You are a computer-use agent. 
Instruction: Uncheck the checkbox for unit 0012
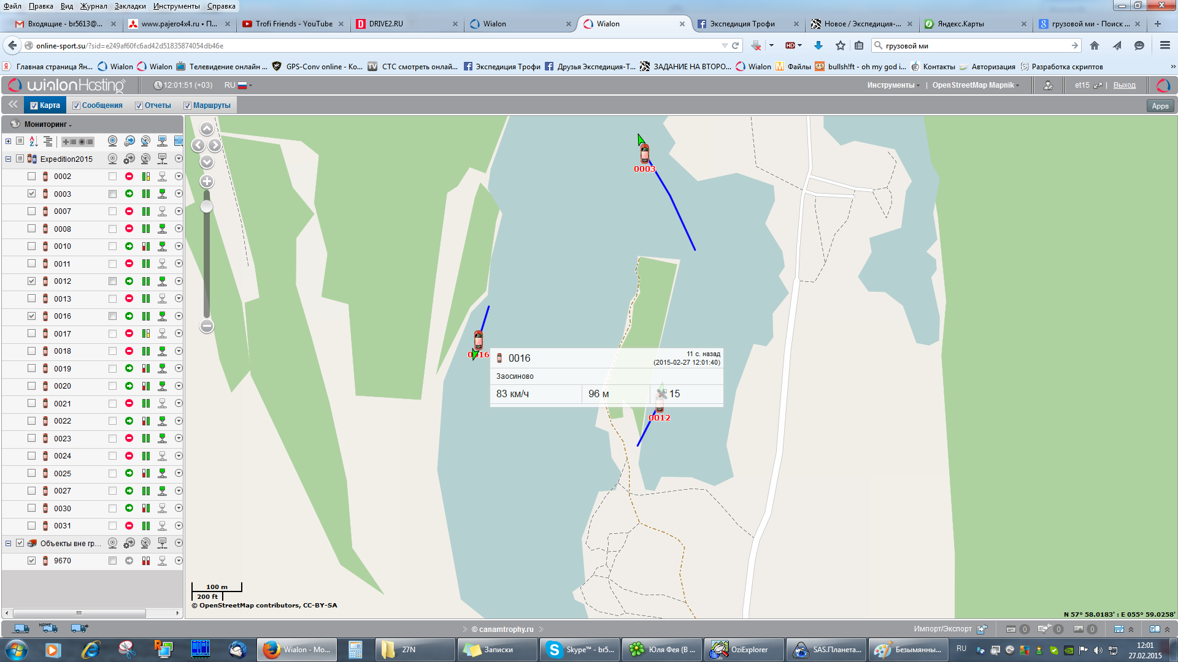(31, 281)
